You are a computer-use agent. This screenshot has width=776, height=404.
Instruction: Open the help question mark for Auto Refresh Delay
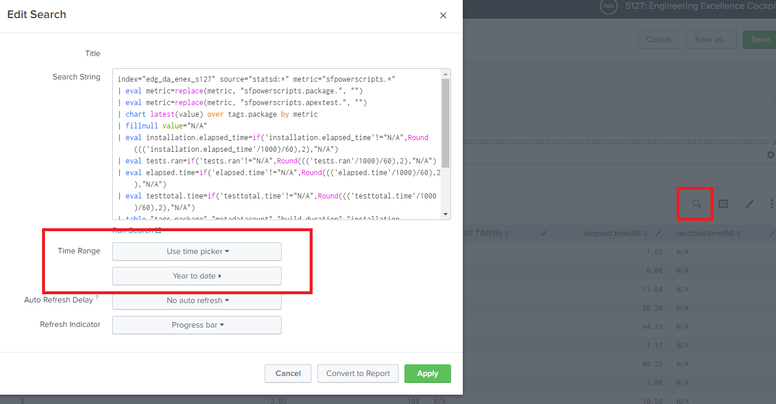point(97,298)
